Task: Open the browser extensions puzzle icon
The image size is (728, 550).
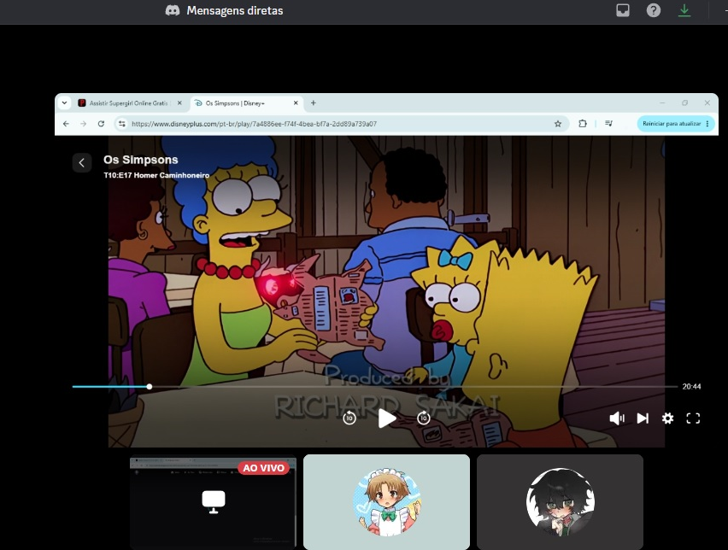Action: click(582, 124)
